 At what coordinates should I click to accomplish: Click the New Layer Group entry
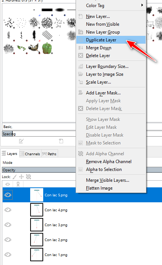click(111, 32)
